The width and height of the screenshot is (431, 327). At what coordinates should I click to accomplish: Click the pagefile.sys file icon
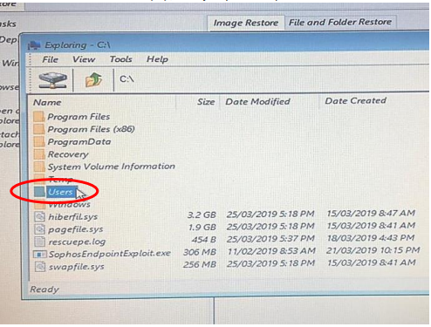(x=40, y=229)
